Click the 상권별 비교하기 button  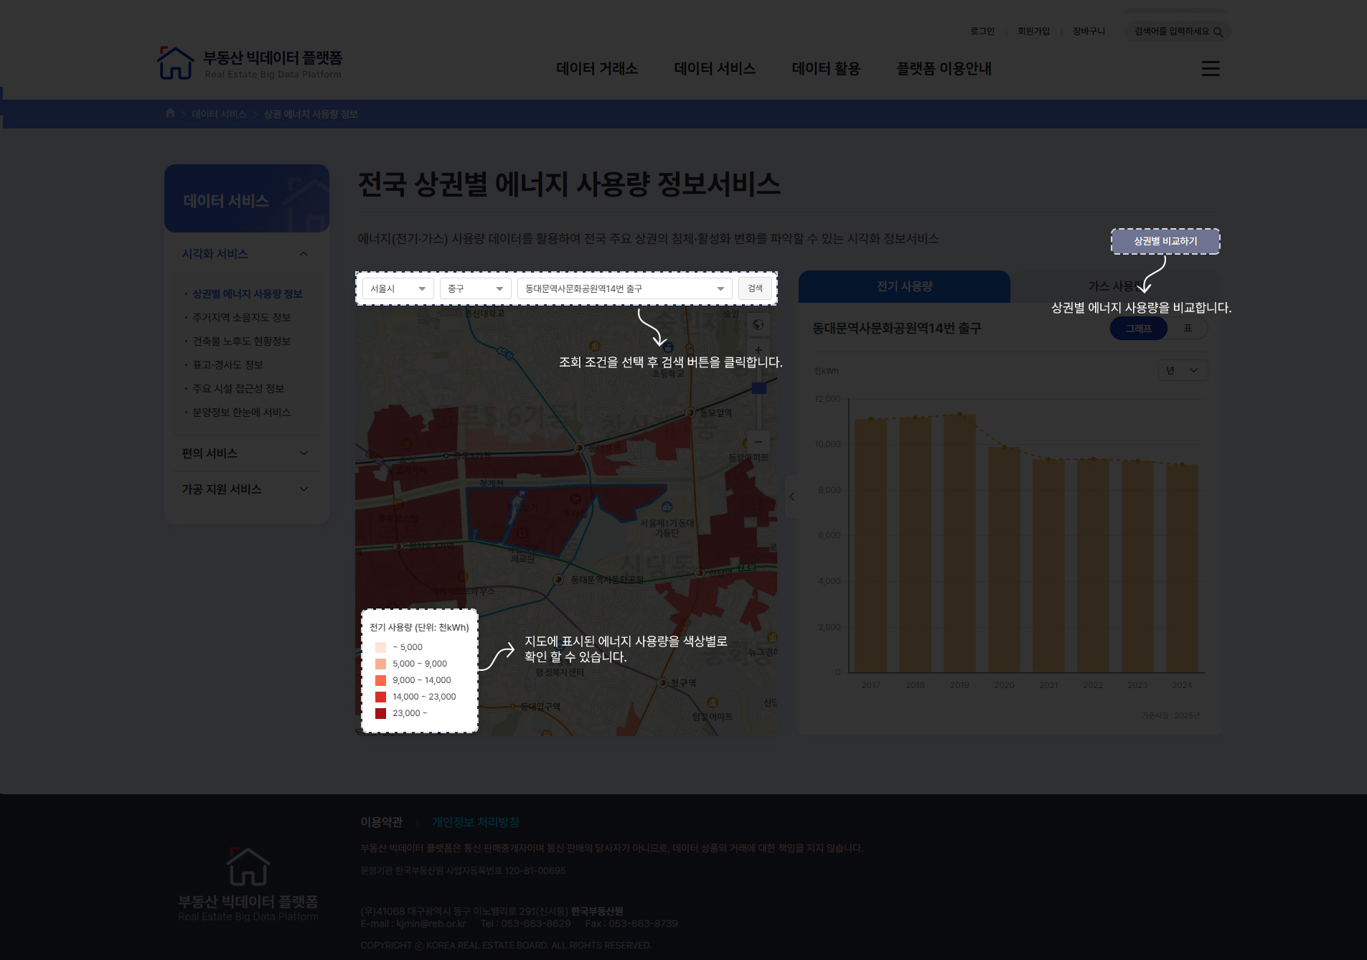(1165, 241)
